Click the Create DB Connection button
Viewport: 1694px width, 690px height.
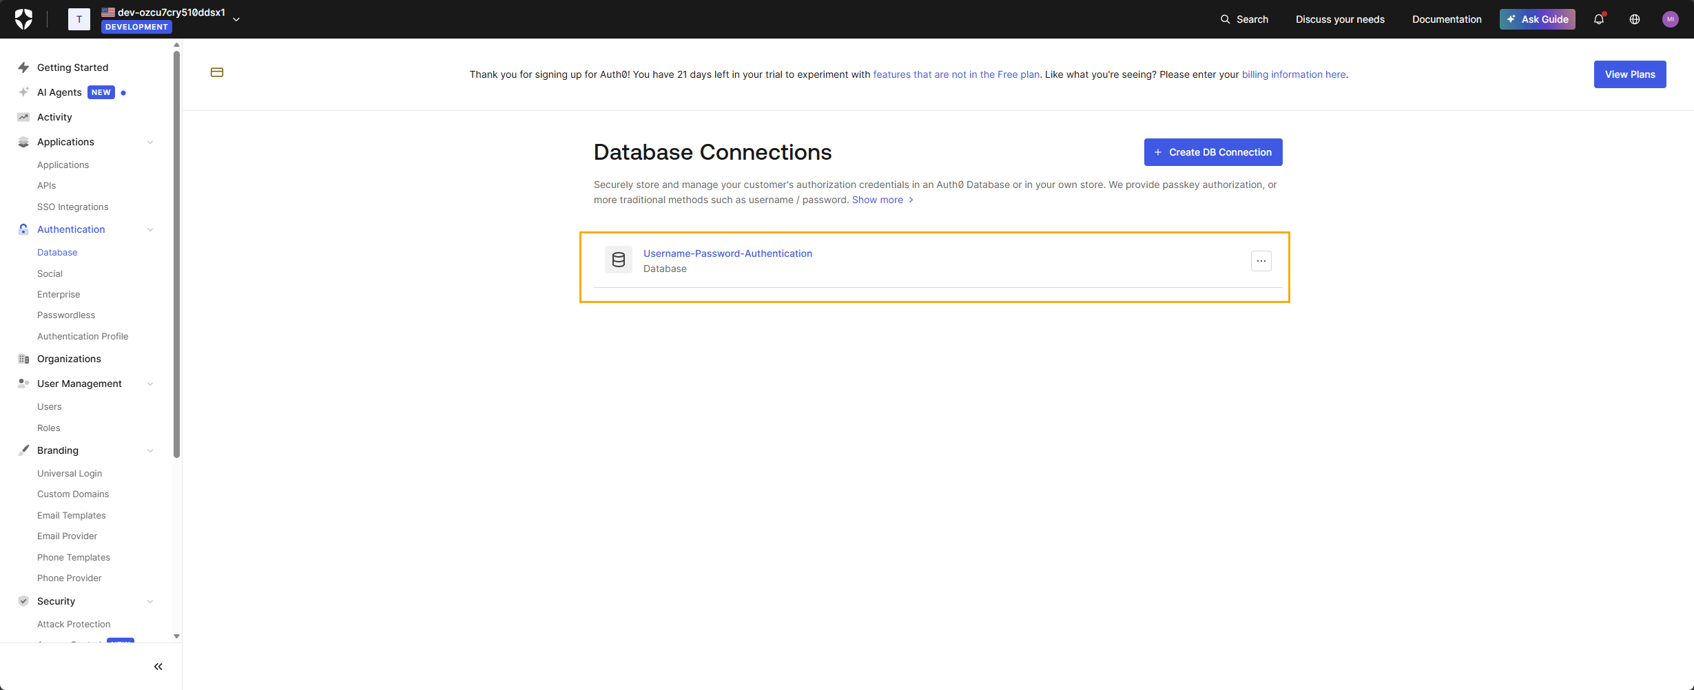pyautogui.click(x=1212, y=152)
